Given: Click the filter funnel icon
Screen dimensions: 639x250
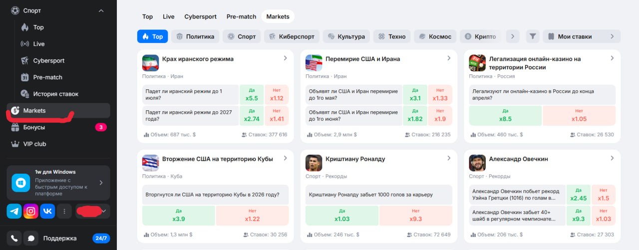Looking at the screenshot, I should point(533,36).
